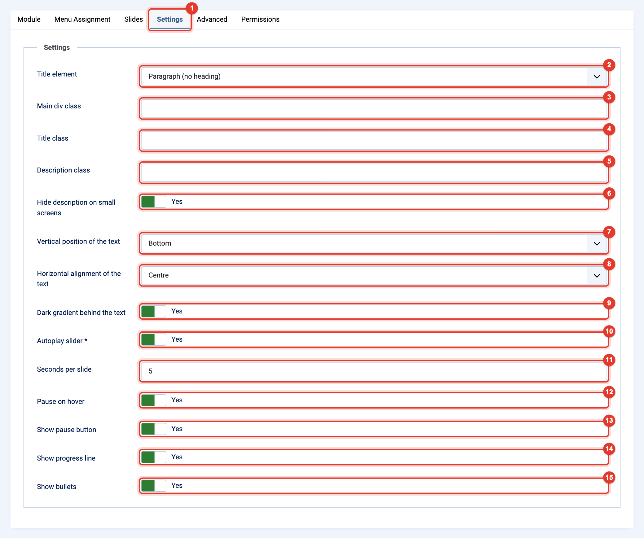The width and height of the screenshot is (644, 538).
Task: Click the Seconds per slide field
Action: [374, 371]
